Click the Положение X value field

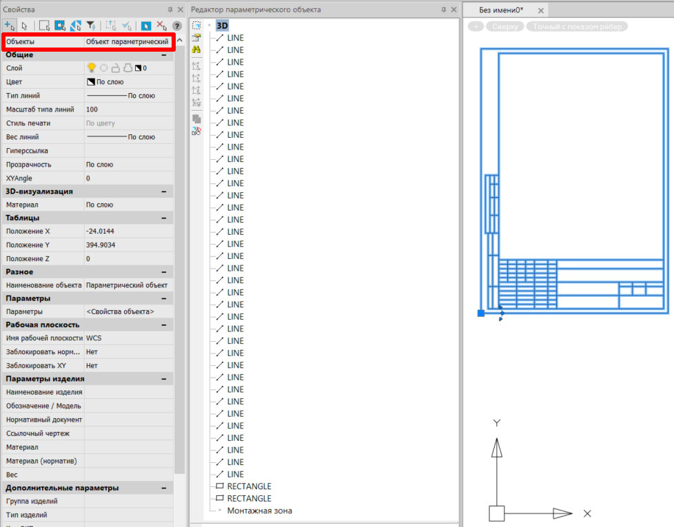coord(127,231)
